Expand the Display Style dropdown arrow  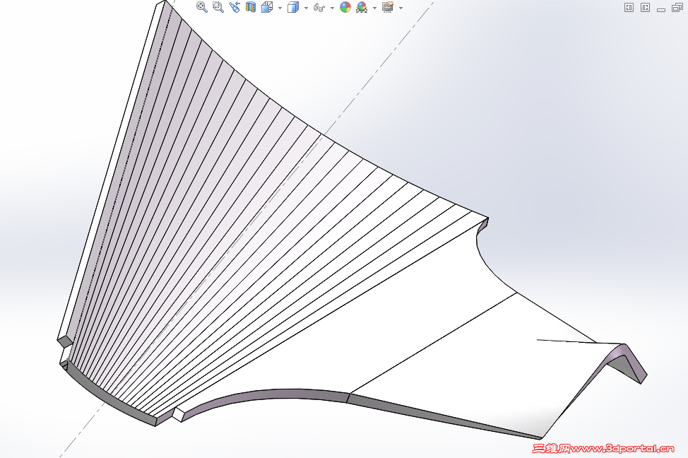point(306,8)
